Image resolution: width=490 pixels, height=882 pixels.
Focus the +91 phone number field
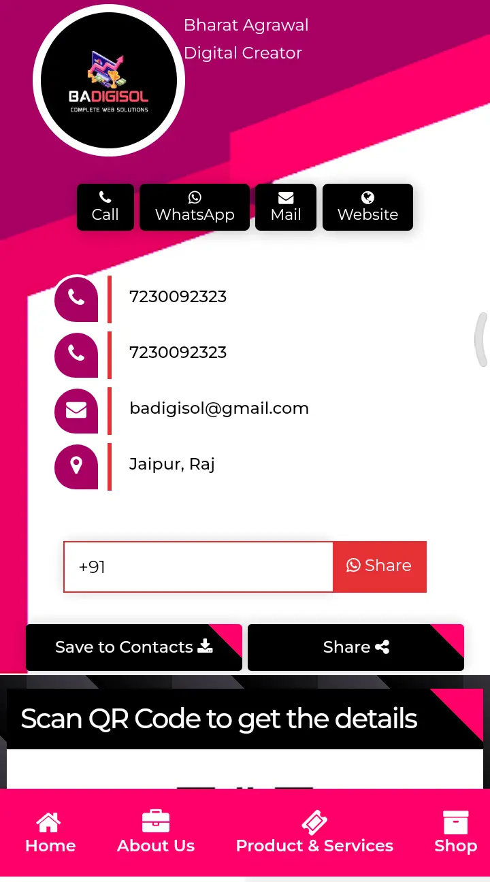pyautogui.click(x=198, y=567)
